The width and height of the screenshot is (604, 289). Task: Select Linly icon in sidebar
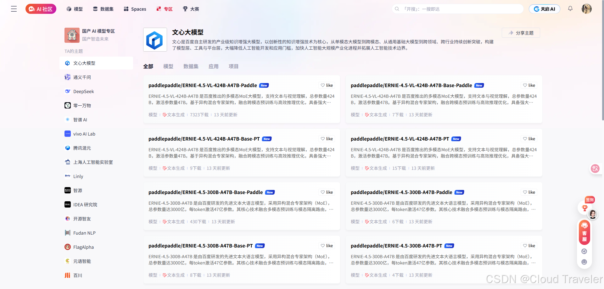68,176
